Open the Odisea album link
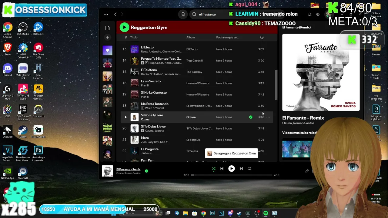The height and width of the screenshot is (218, 388). point(191,117)
